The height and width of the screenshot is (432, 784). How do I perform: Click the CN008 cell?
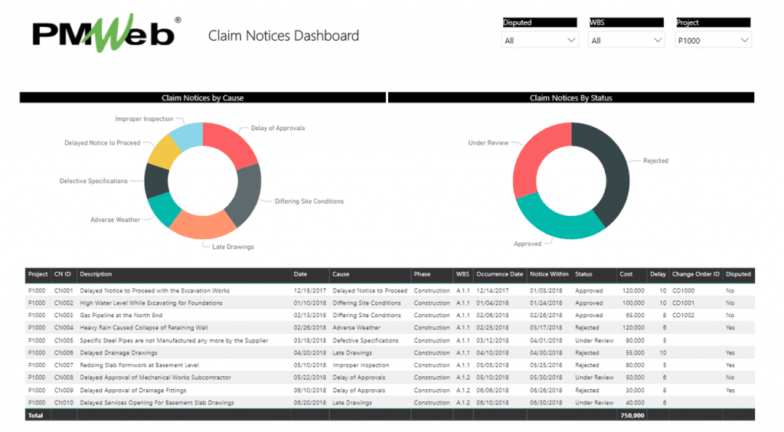[x=64, y=378]
